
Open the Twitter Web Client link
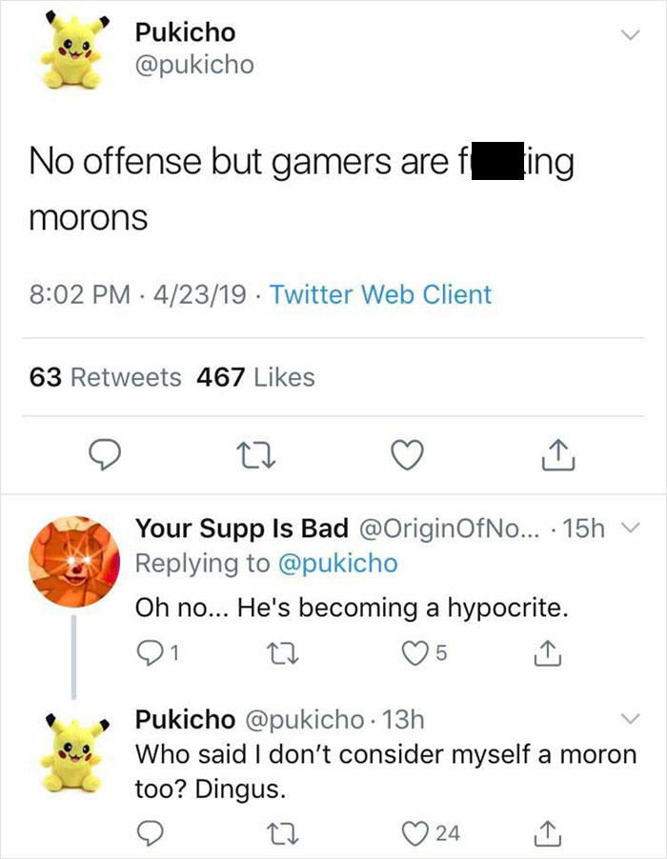tap(385, 295)
